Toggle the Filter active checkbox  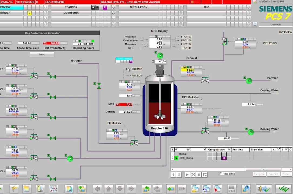click(221, 174)
